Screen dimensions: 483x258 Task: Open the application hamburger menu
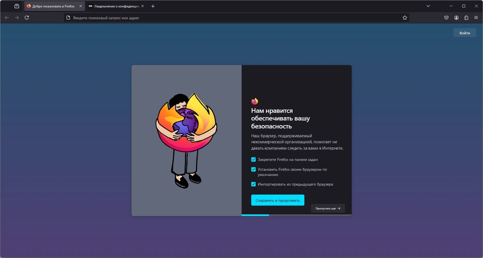pos(476,18)
